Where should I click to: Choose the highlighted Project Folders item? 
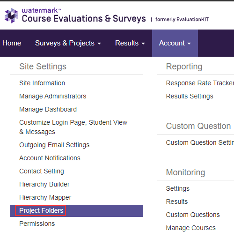pos(76,211)
